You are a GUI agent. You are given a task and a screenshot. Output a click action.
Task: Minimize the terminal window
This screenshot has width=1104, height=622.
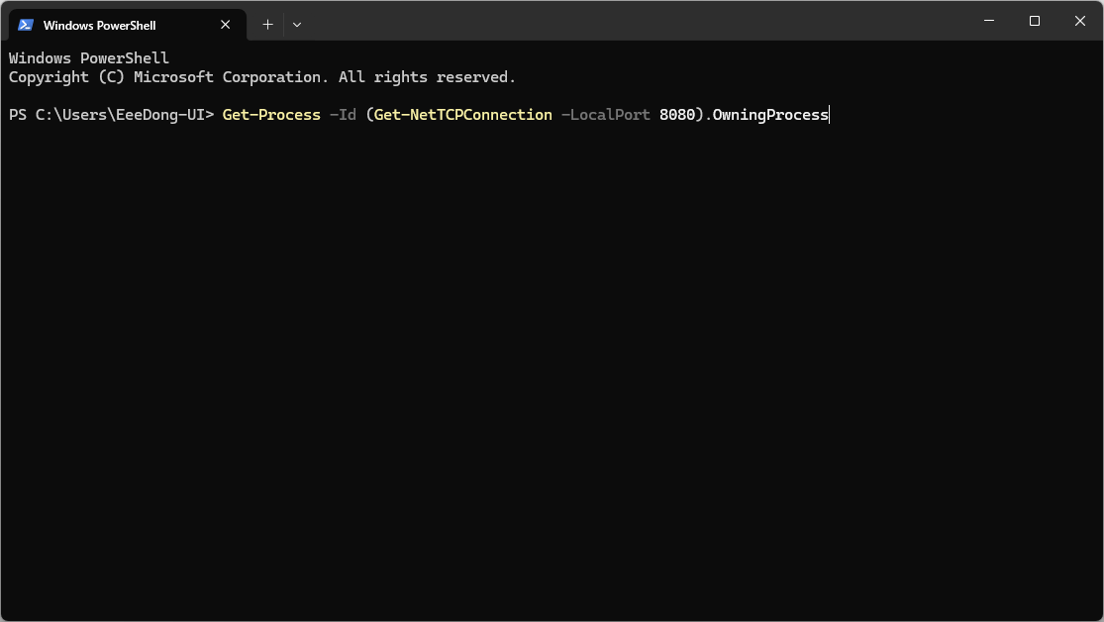[989, 21]
